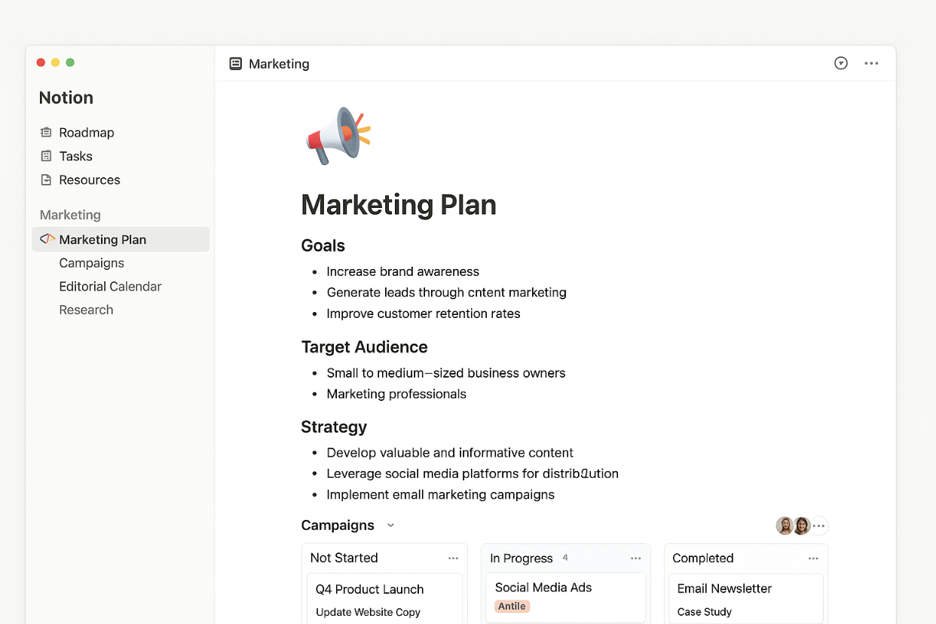The width and height of the screenshot is (936, 624).
Task: Click the red close window button
Action: pos(41,63)
